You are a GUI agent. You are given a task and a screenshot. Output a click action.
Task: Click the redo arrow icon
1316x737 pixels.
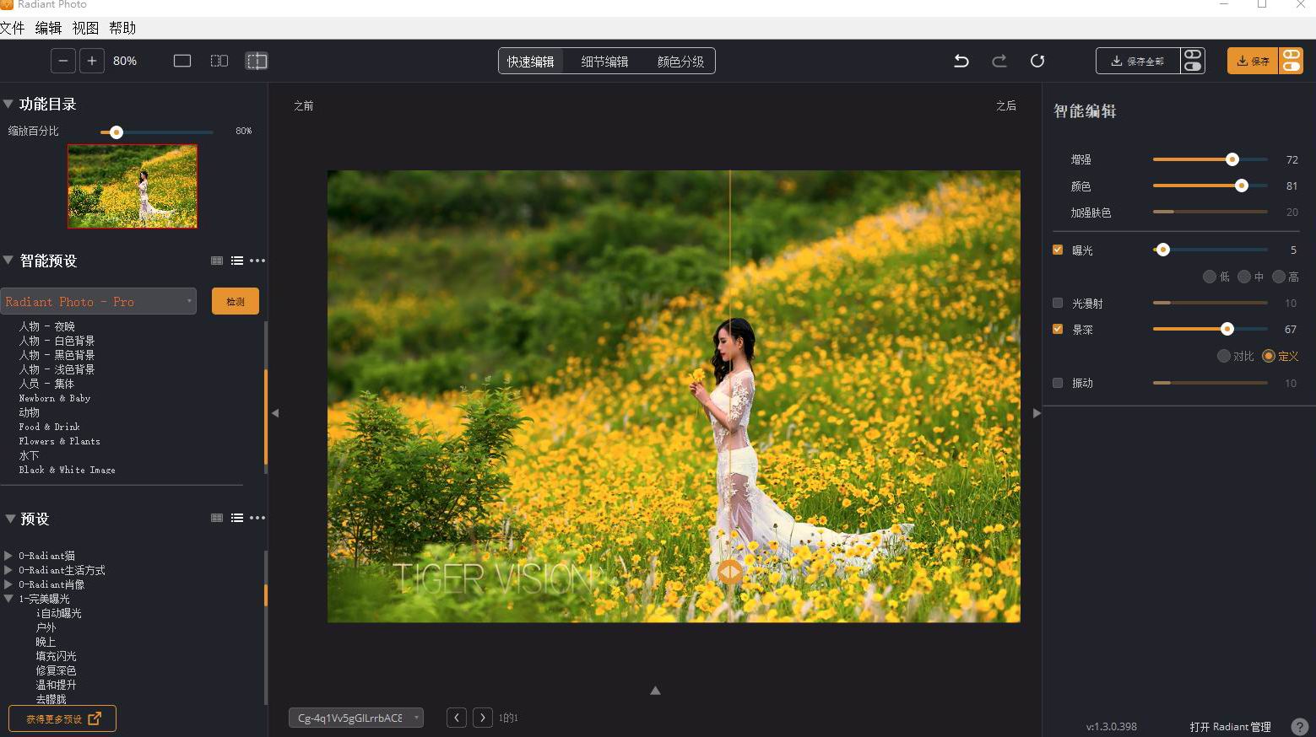[999, 61]
